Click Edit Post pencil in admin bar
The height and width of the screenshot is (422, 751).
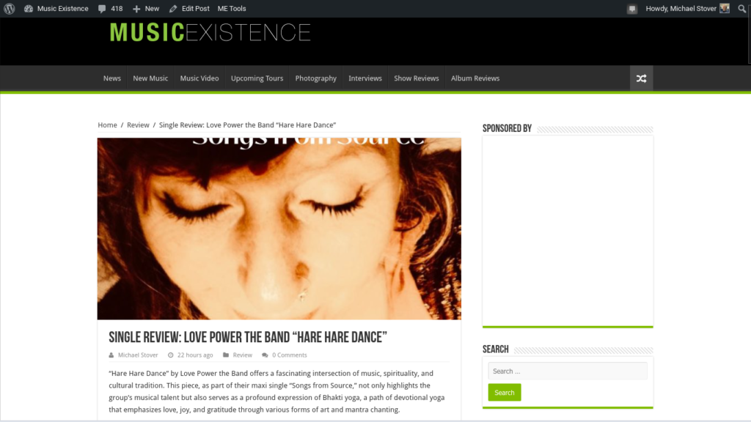click(173, 9)
